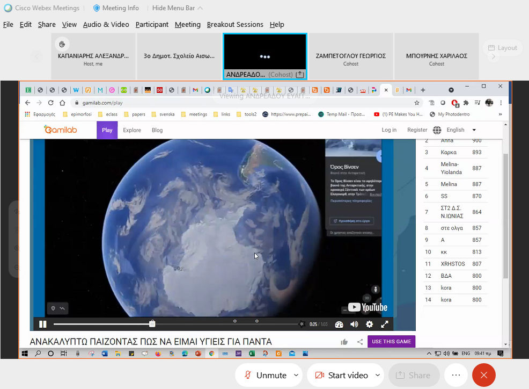Screen dimensions: 529x389
Task: Toggle Unmute microphone button
Action: pyautogui.click(x=265, y=375)
